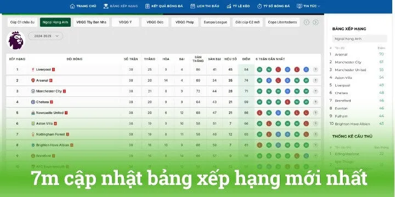Click the chart icon beside Tỷ lệ kèo
This screenshot has height=197, width=395.
click(229, 6)
